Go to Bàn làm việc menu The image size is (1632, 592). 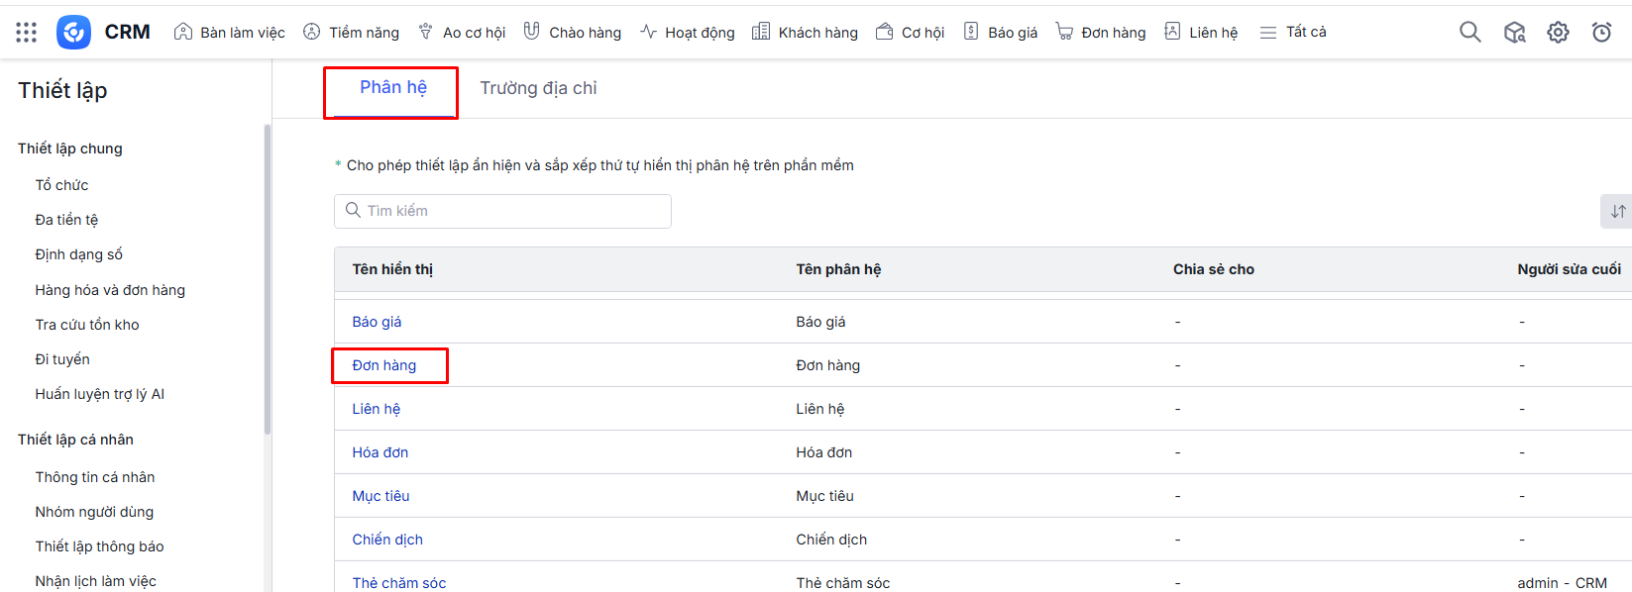(229, 33)
